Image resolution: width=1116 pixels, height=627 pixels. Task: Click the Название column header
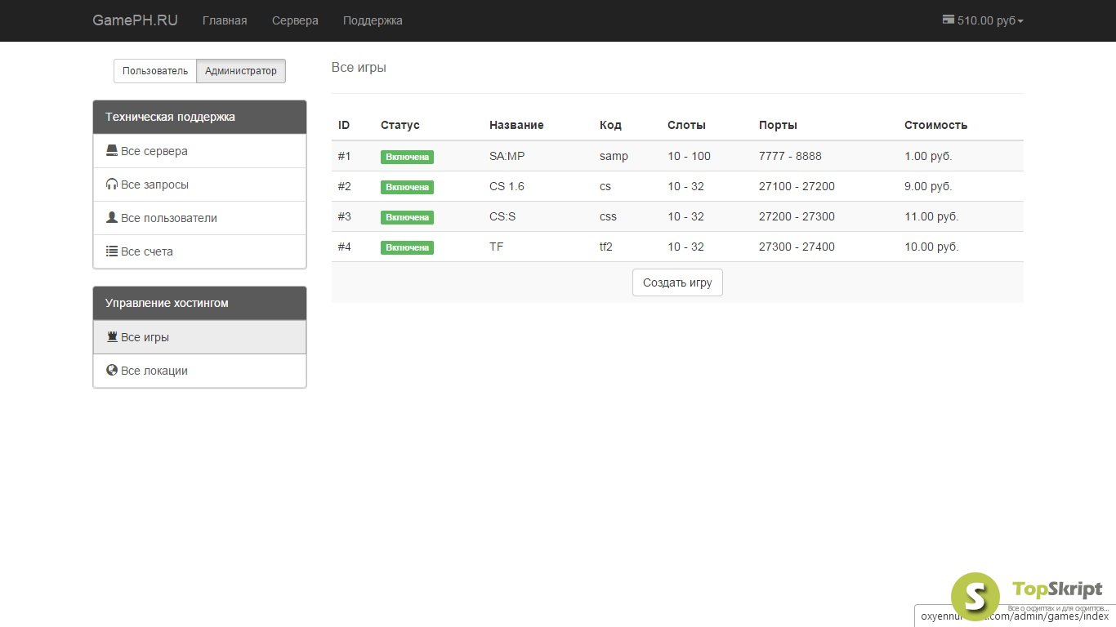(x=516, y=125)
